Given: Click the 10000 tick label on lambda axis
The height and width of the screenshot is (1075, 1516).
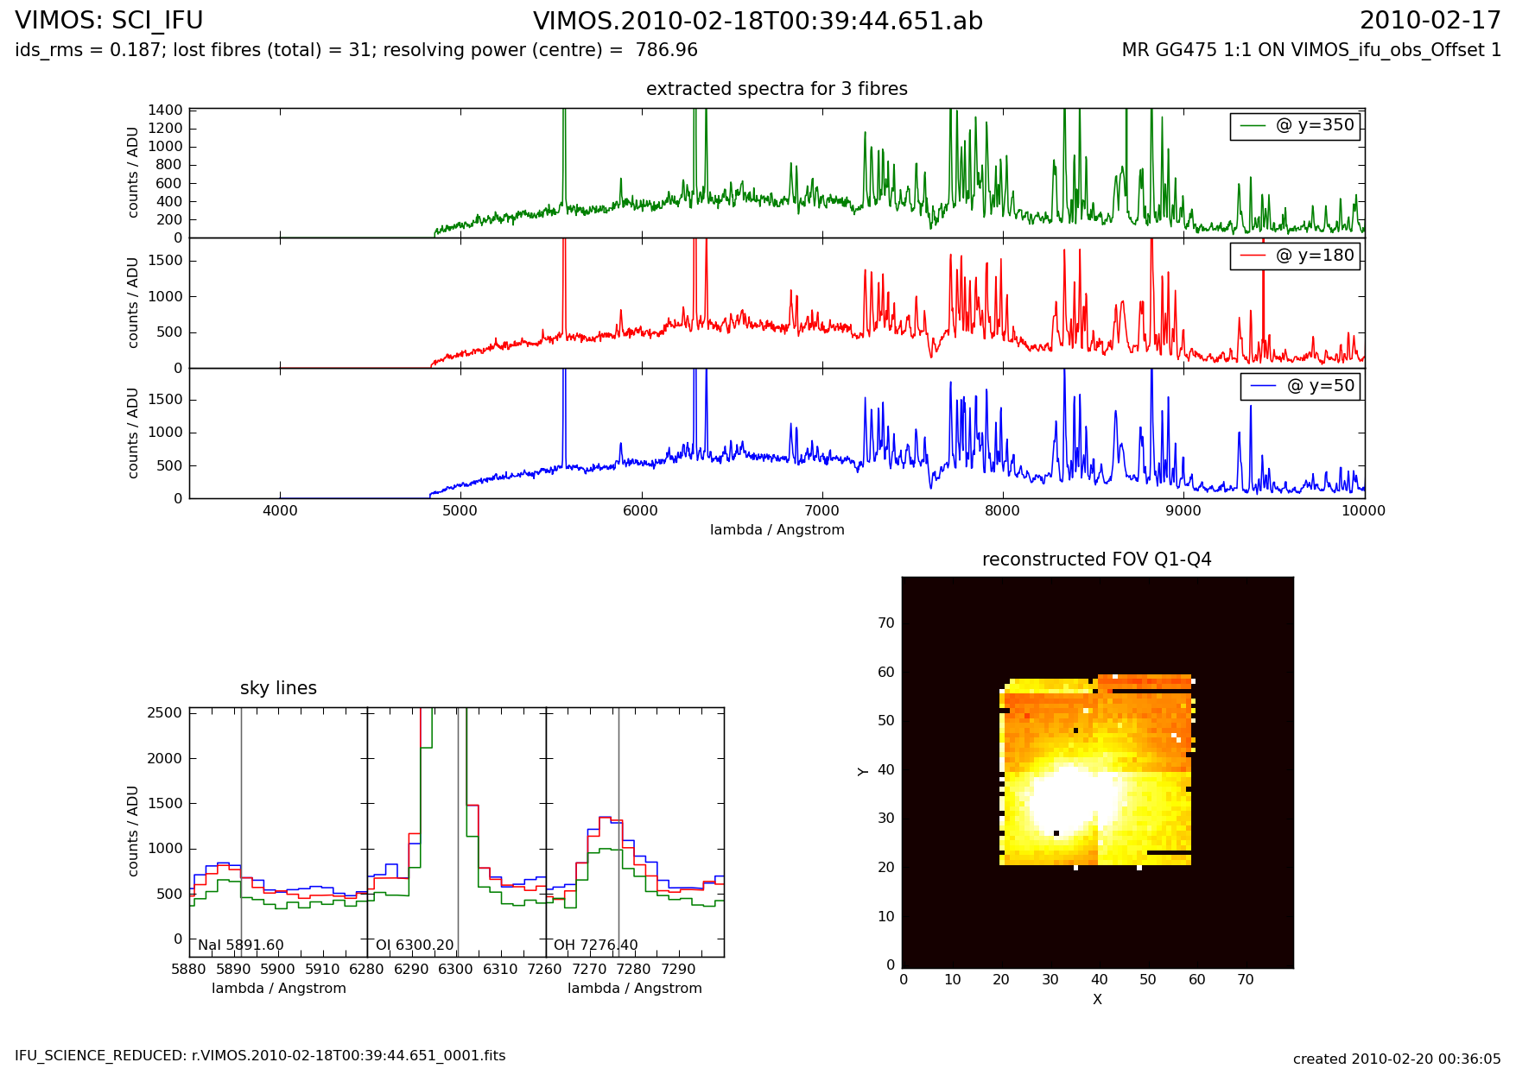Looking at the screenshot, I should pos(1364,511).
